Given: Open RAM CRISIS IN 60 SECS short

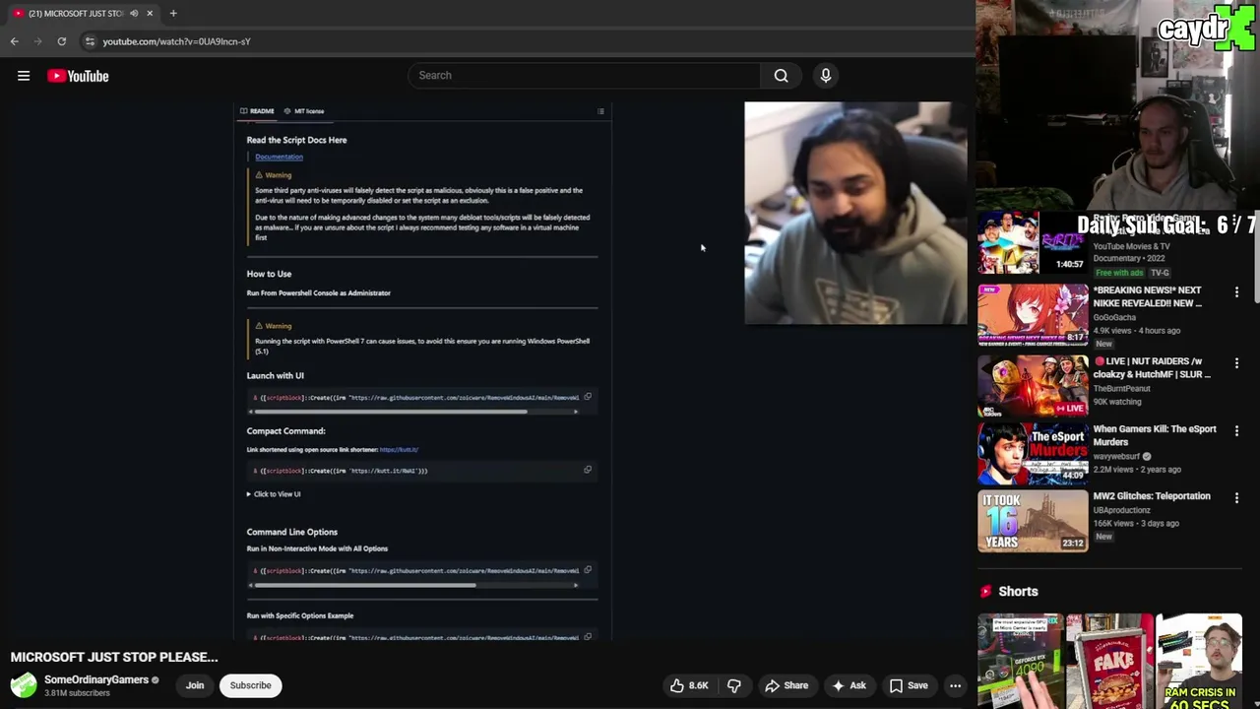Looking at the screenshot, I should pos(1199,661).
